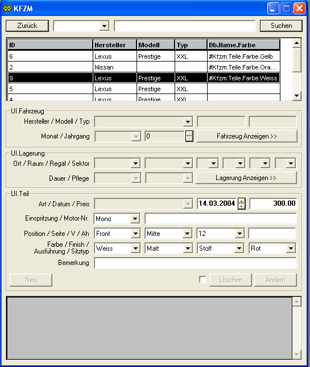Click the Zurück button
Image resolution: width=310 pixels, height=367 pixels.
click(27, 26)
